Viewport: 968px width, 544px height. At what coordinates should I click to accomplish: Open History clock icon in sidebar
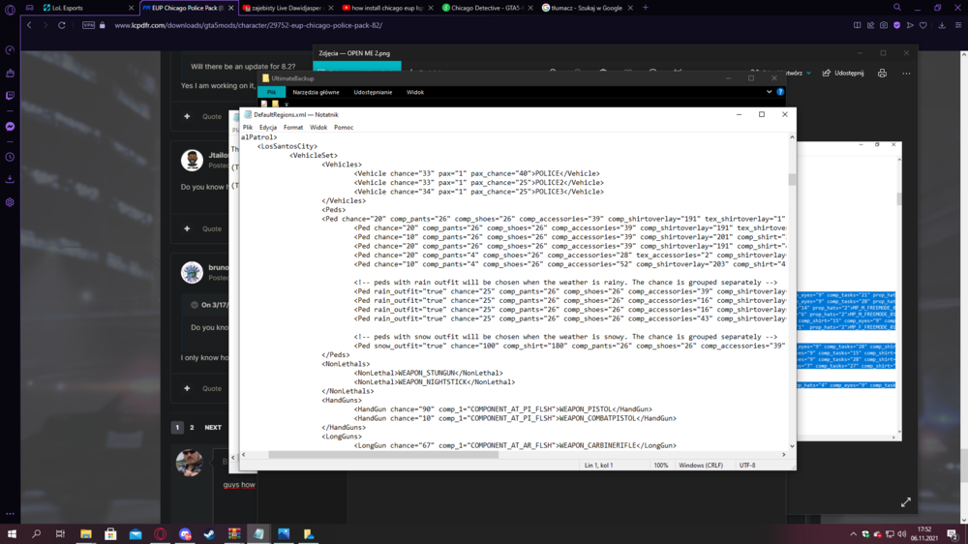pos(10,157)
